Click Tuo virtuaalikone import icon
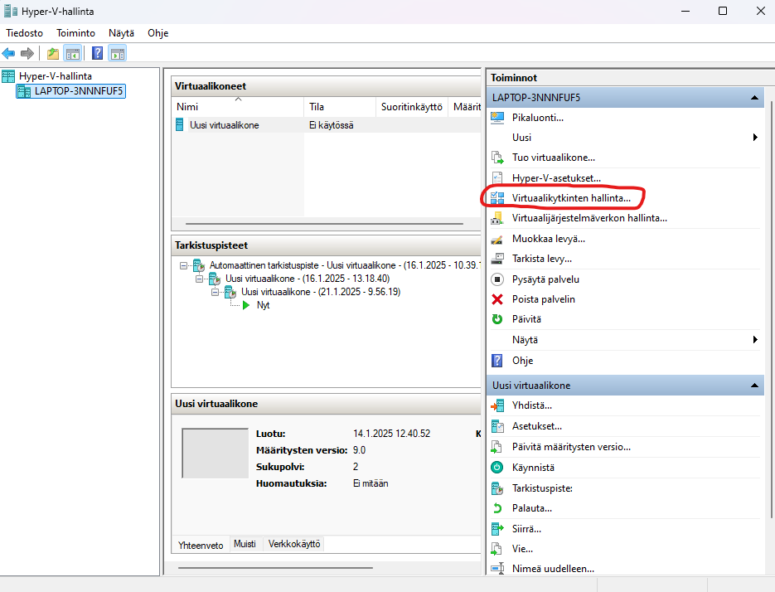This screenshot has height=592, width=775. click(x=497, y=158)
